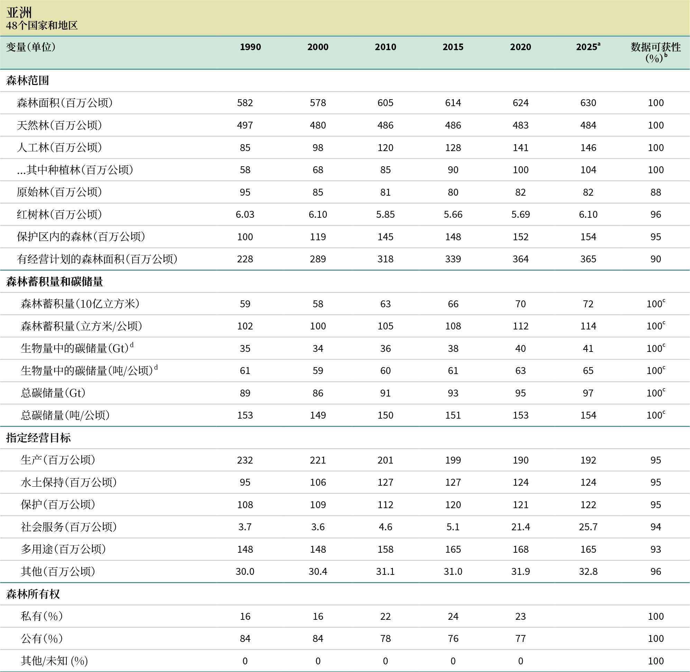
Task: Select the 森林面积 row label
Action: click(x=65, y=103)
